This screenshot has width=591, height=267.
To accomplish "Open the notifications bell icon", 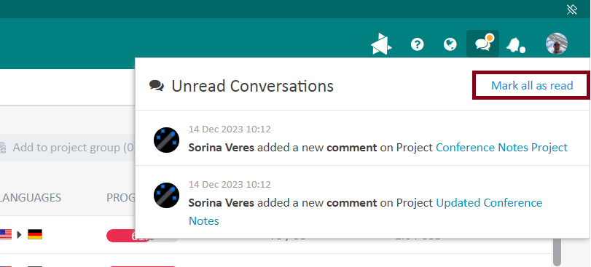I will pyautogui.click(x=516, y=45).
